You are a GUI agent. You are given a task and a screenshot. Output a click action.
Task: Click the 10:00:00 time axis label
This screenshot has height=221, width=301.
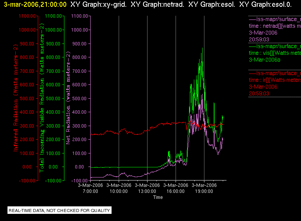(x=119, y=191)
